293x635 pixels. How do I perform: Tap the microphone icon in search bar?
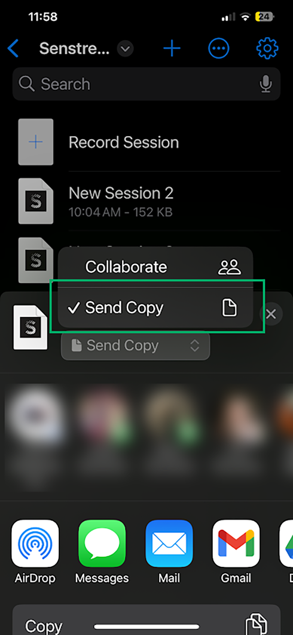[x=266, y=84]
